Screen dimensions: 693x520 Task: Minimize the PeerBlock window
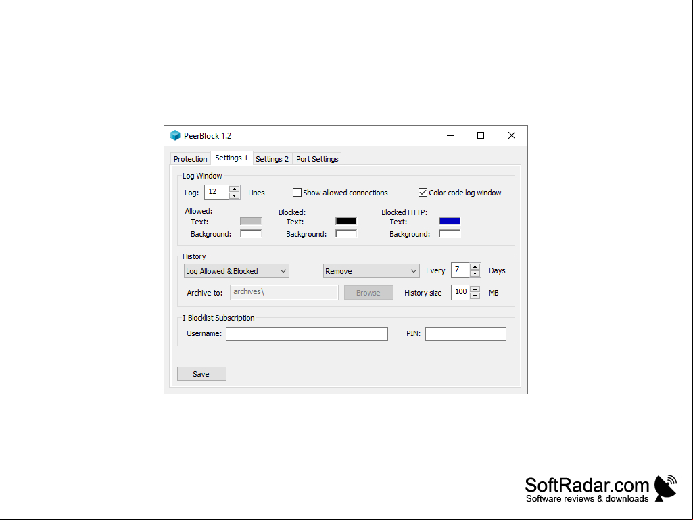(x=450, y=136)
